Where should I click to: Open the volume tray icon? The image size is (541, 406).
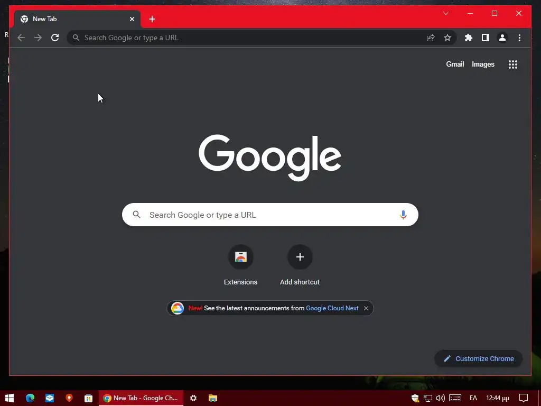[440, 398]
